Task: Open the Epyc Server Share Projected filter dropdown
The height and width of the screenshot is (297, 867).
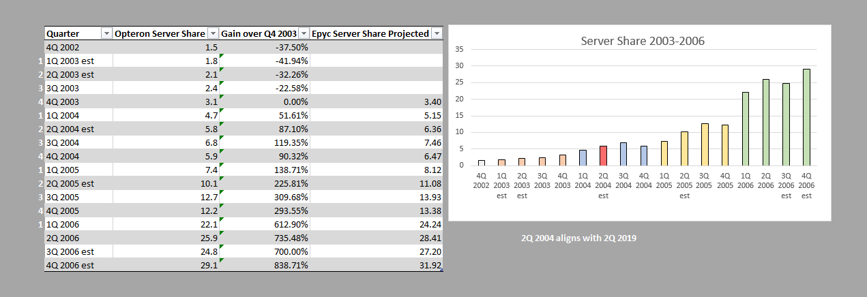Action: [x=437, y=33]
